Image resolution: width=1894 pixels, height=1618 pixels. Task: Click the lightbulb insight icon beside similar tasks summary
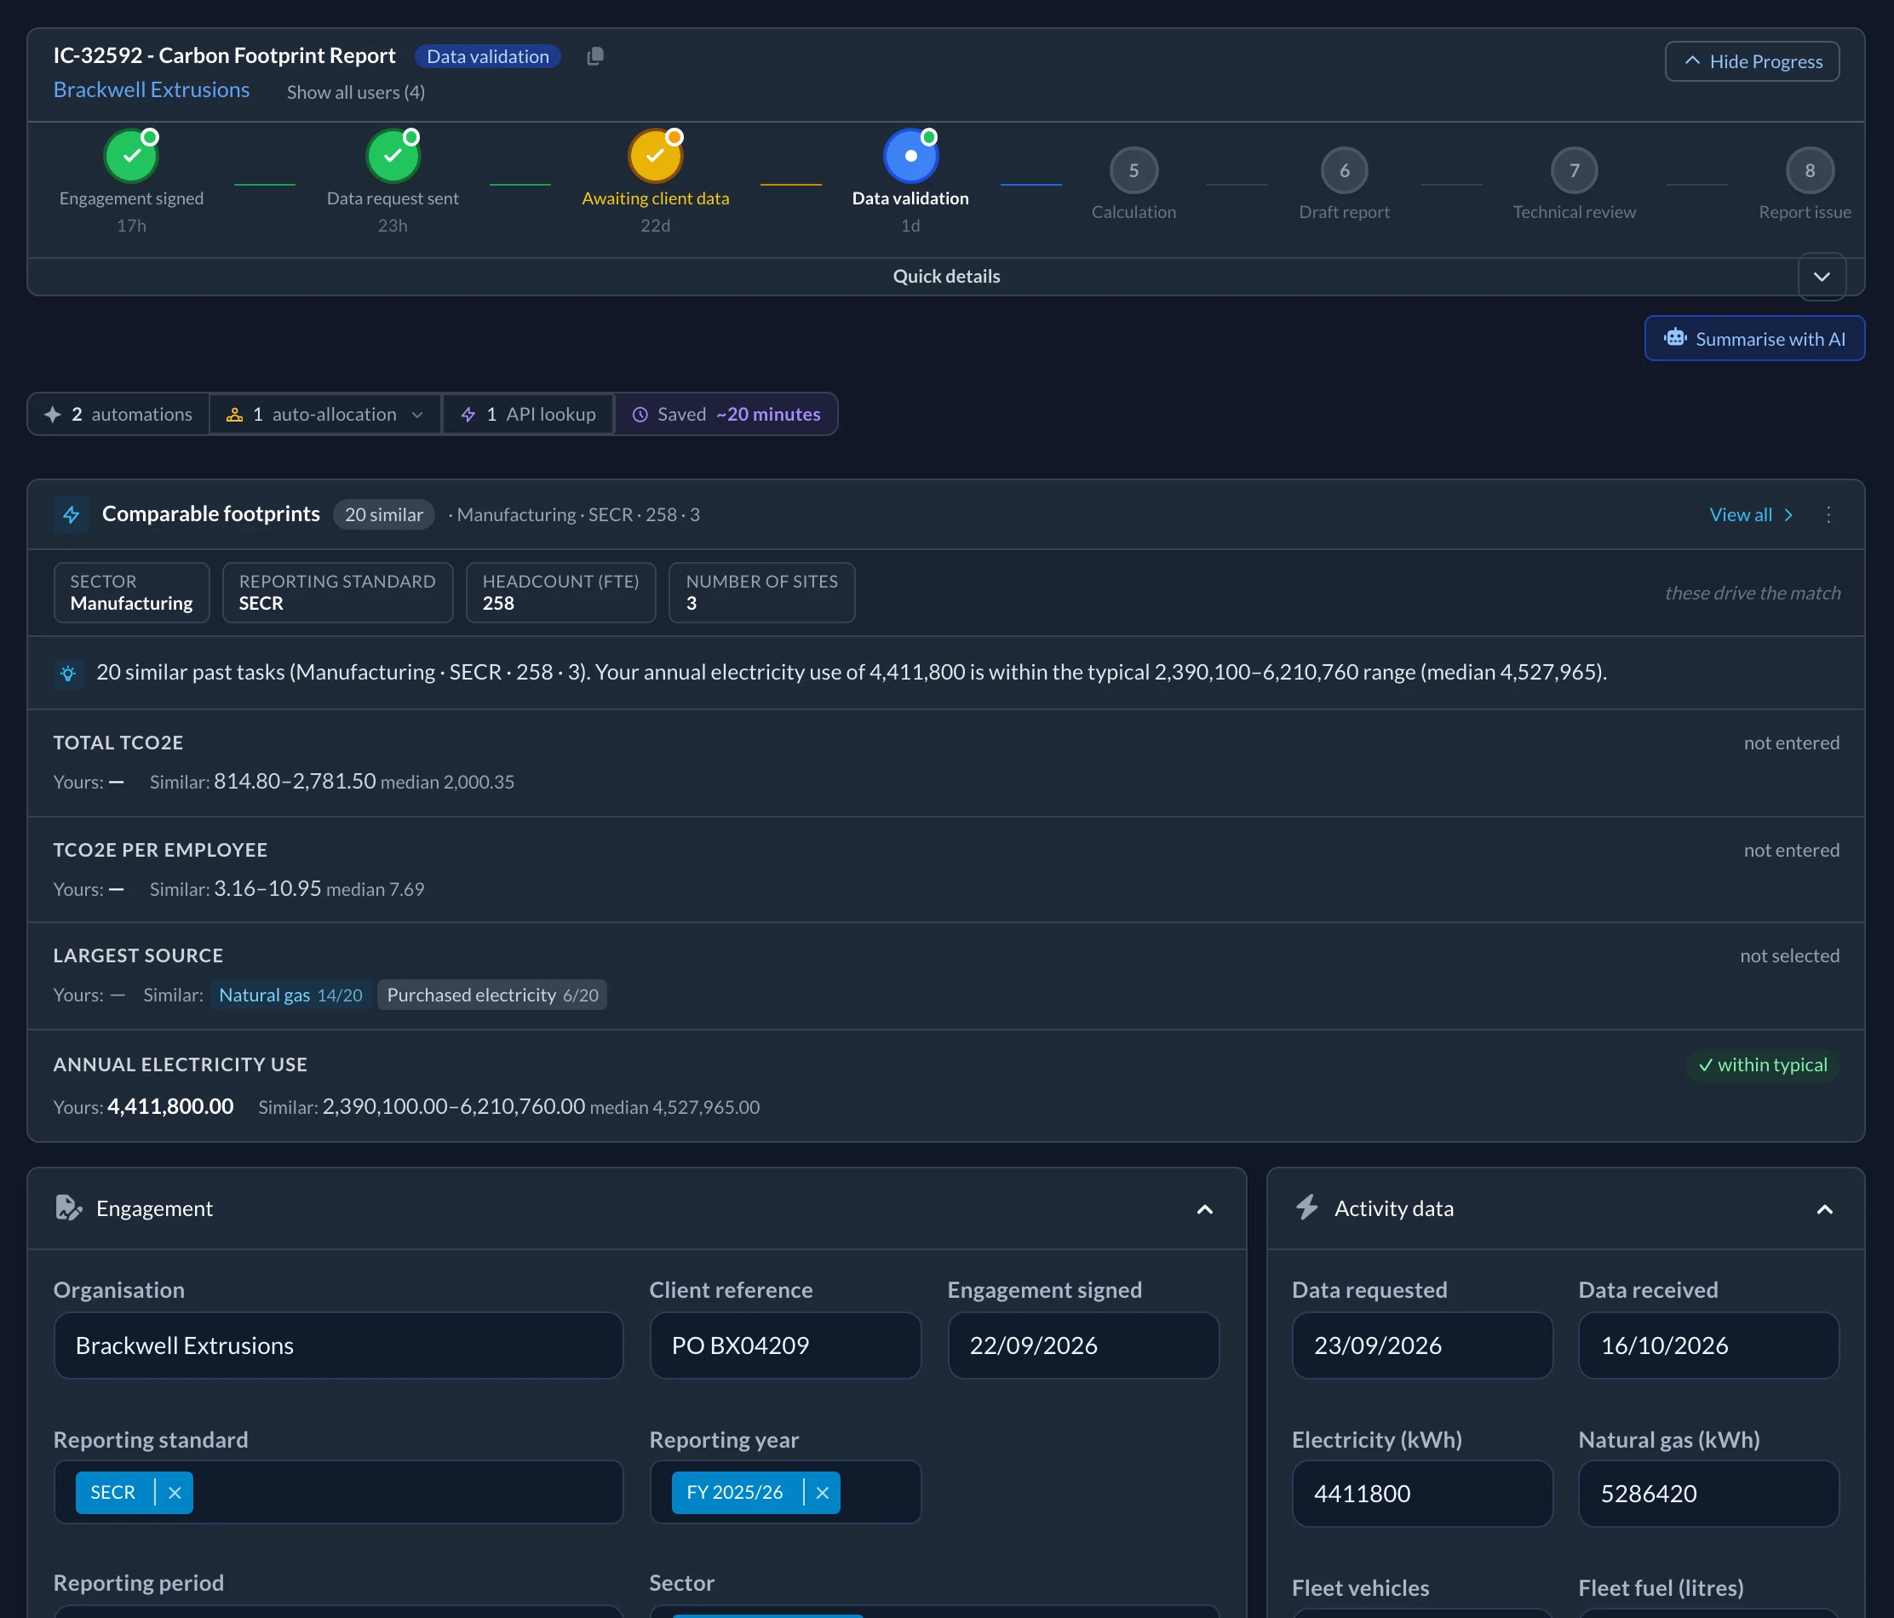coord(69,674)
